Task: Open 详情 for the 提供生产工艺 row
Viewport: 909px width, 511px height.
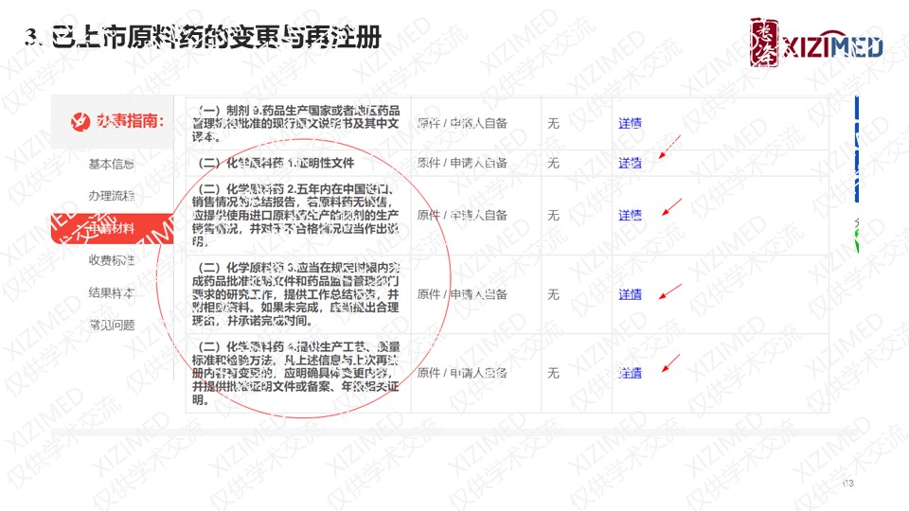Action: [x=630, y=373]
